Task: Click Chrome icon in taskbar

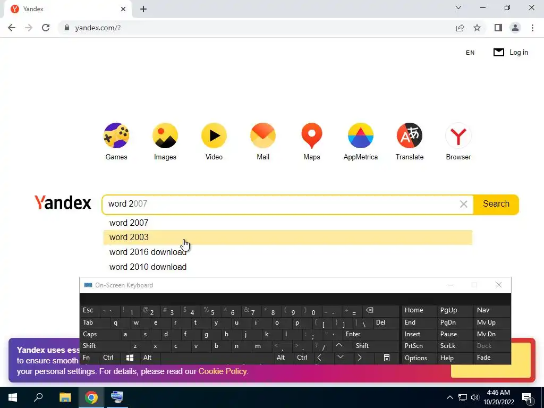Action: pyautogui.click(x=91, y=397)
